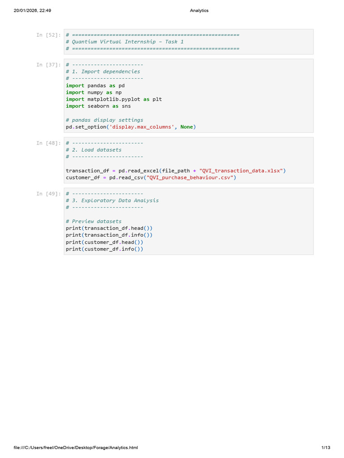The width and height of the screenshot is (344, 458).
Task: Click the pd.set_option display.max_columns line
Action: pyautogui.click(x=131, y=127)
